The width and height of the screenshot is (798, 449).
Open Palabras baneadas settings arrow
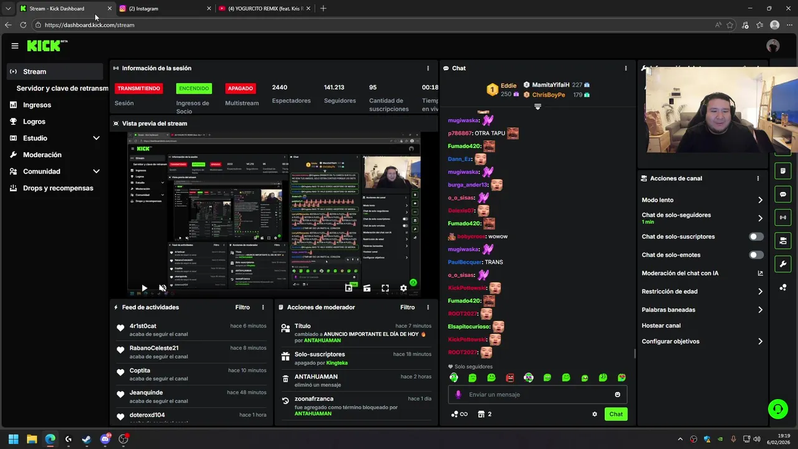[x=760, y=310]
